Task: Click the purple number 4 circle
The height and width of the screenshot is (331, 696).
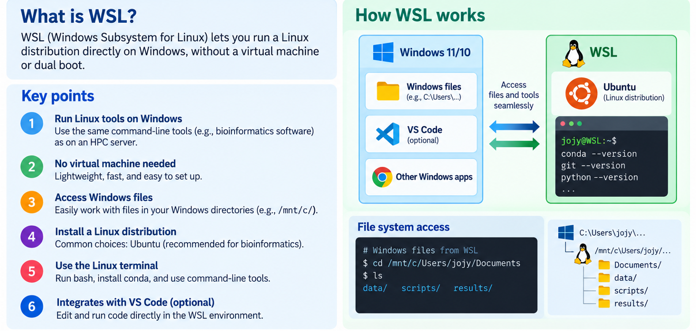Action: [x=32, y=236]
